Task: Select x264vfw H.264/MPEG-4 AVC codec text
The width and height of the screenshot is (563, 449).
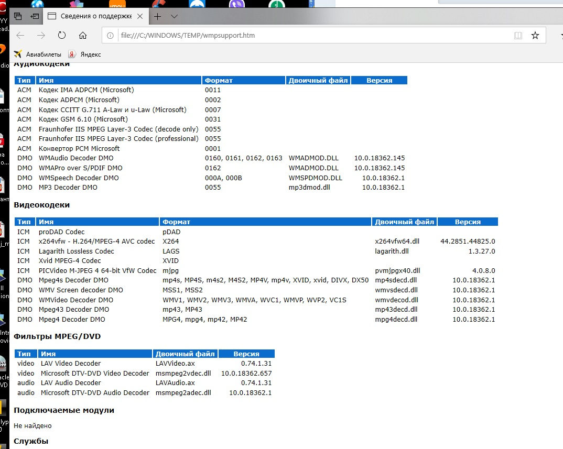Action: pyautogui.click(x=96, y=241)
